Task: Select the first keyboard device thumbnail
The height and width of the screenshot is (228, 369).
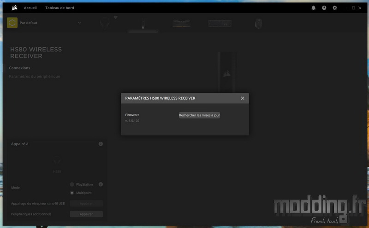Action: [x=181, y=23]
